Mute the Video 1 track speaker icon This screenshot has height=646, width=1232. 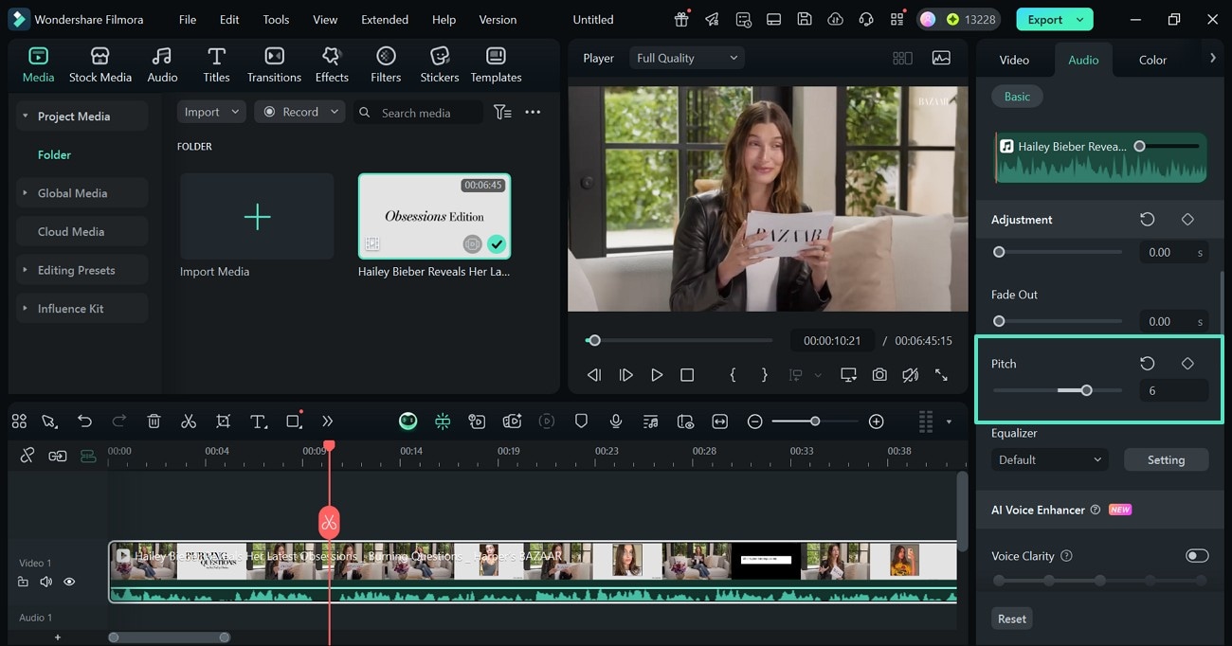pyautogui.click(x=45, y=581)
